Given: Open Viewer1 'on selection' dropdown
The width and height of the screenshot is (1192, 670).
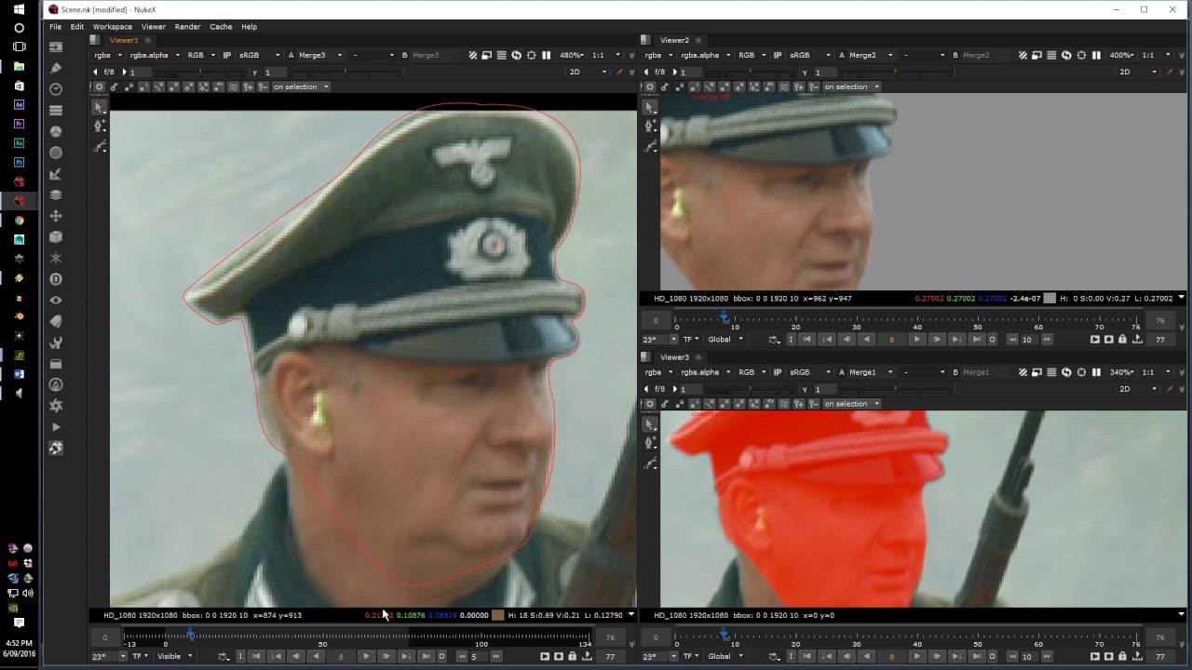Looking at the screenshot, I should (300, 87).
